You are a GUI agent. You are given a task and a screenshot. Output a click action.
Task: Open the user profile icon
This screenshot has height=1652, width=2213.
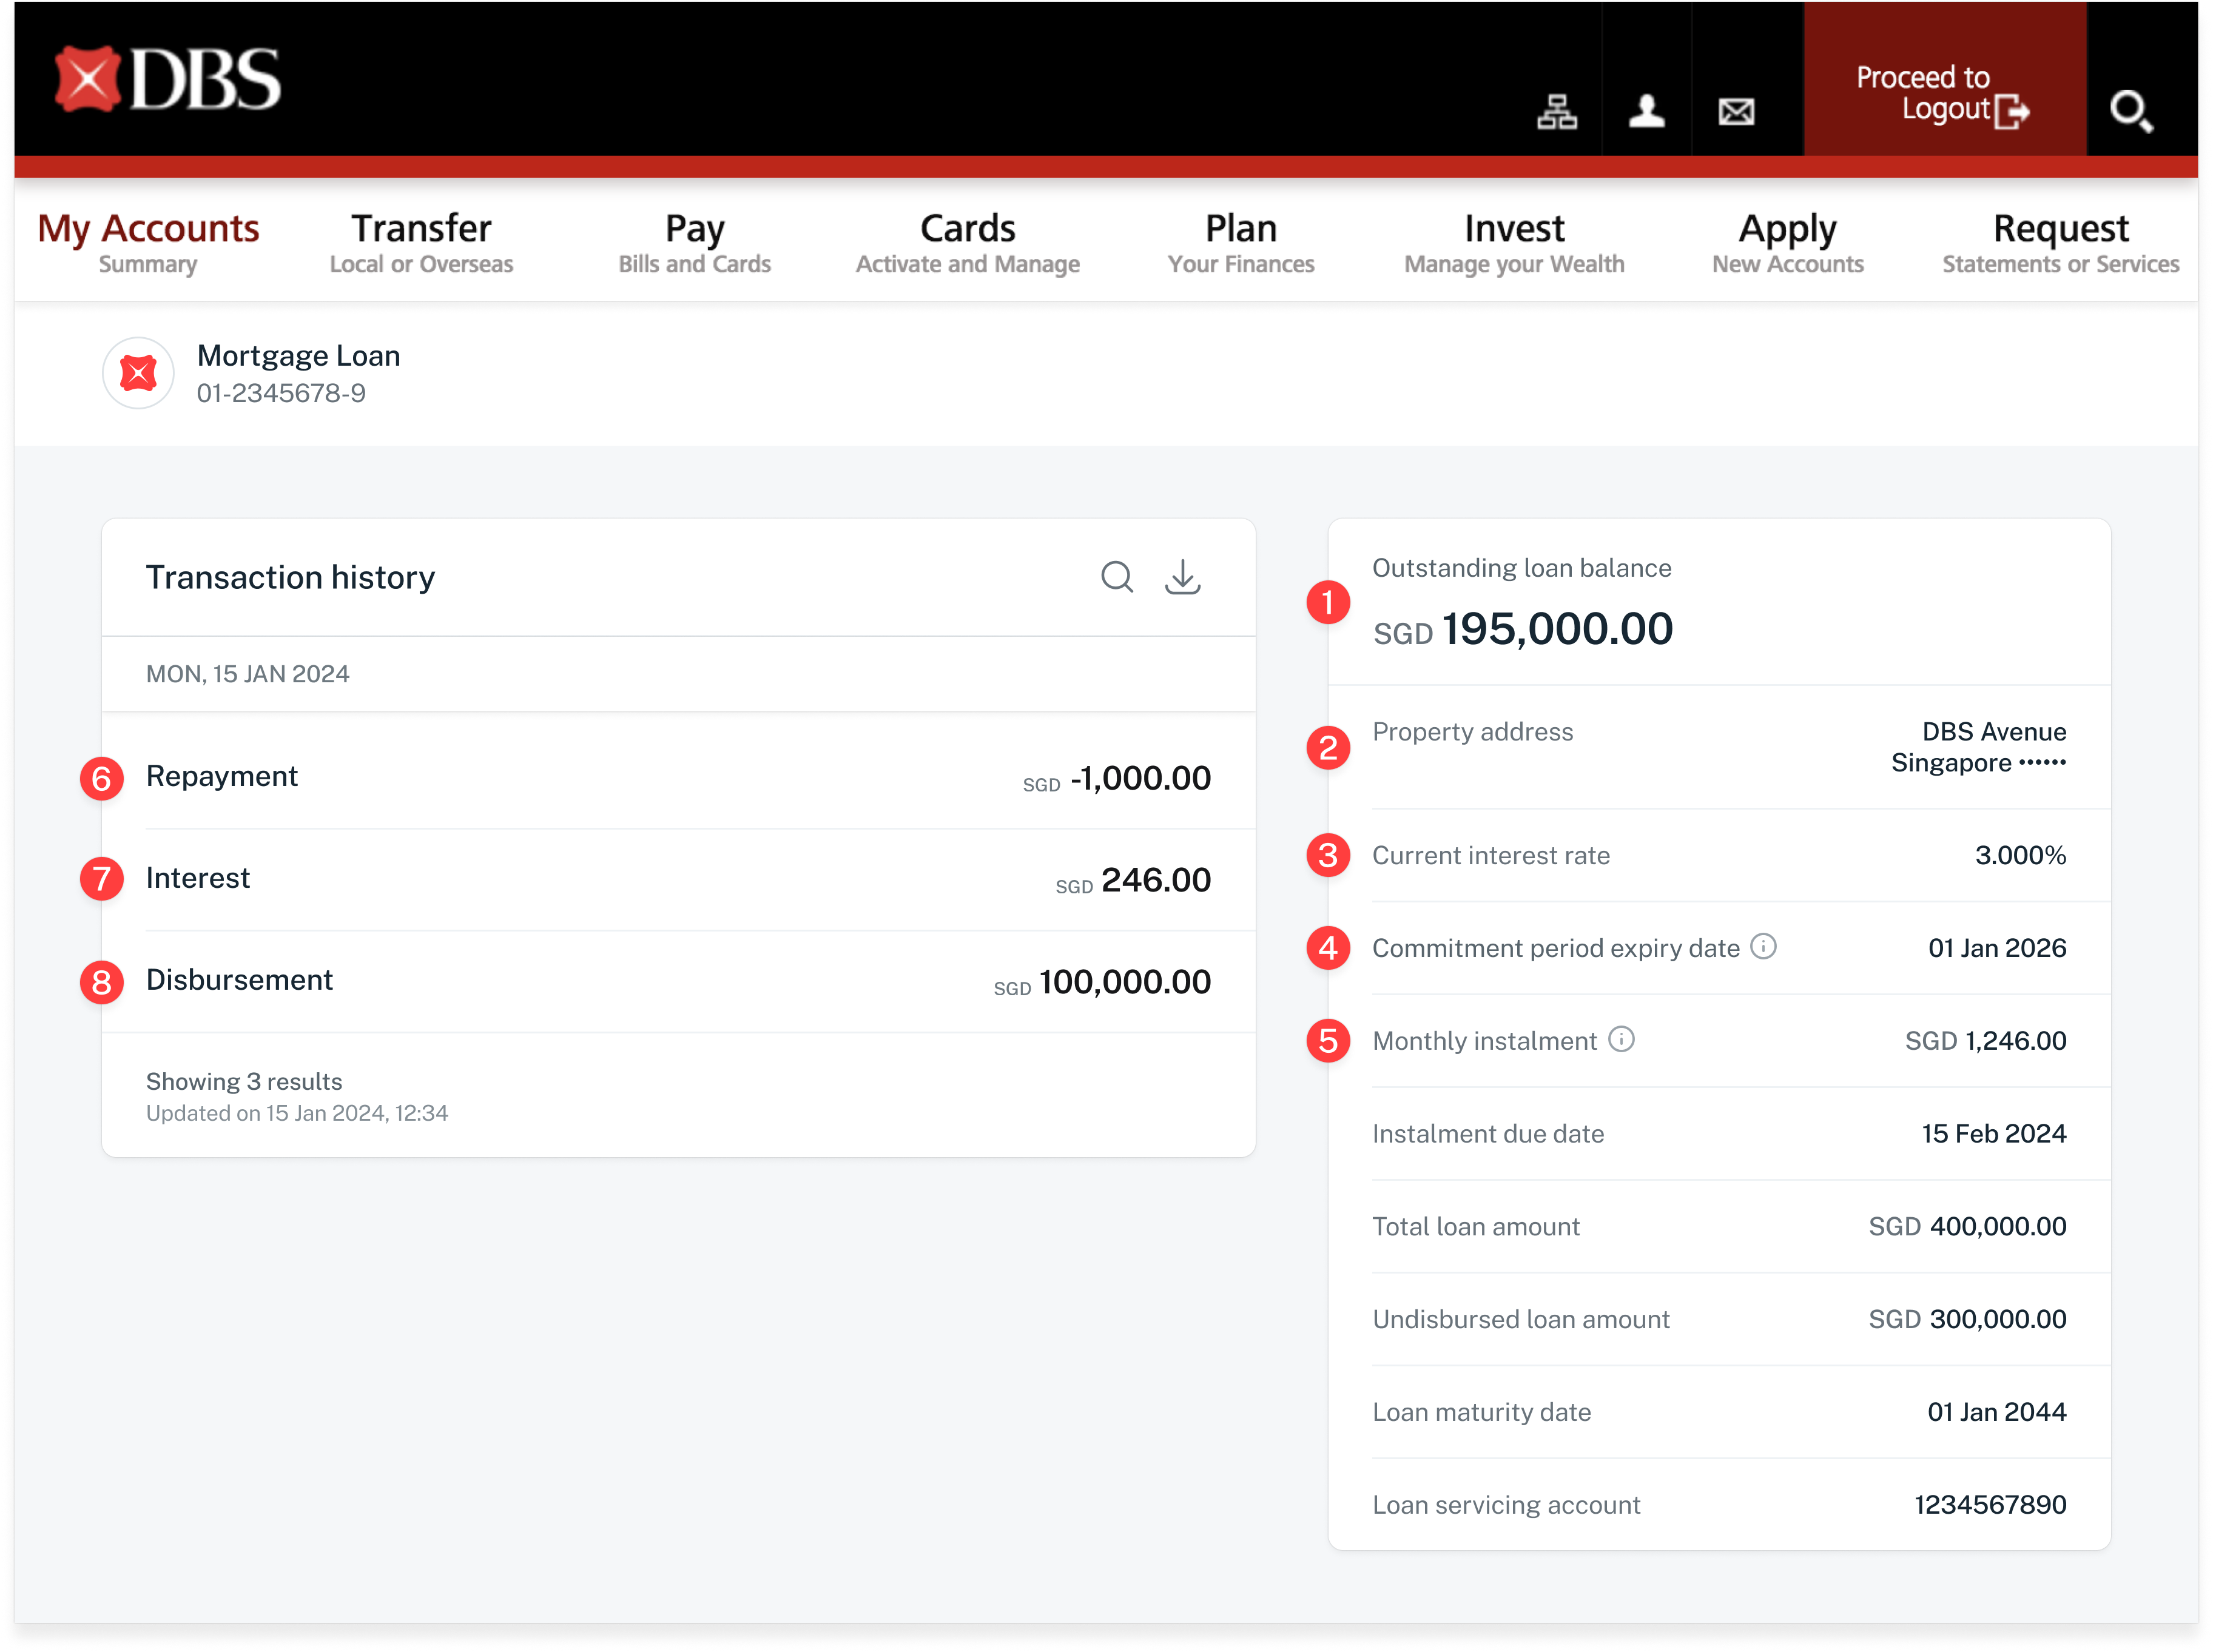click(1646, 111)
